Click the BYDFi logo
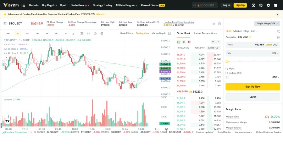283x157 pixels. point(11,5)
